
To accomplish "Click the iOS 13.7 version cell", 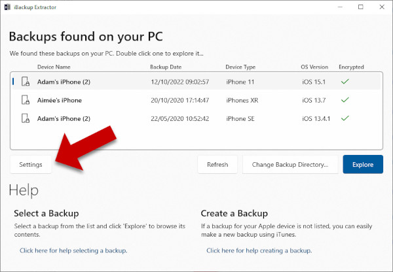I will 314,100.
